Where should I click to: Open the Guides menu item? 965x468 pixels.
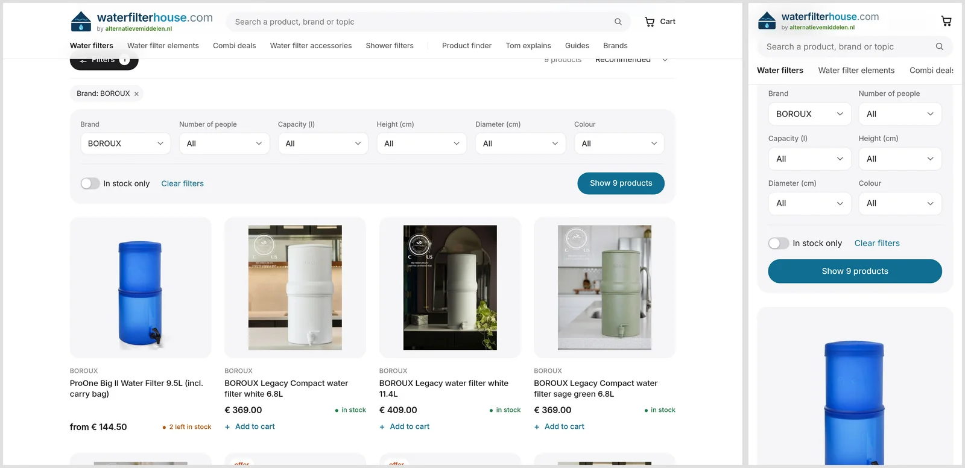[x=577, y=46]
